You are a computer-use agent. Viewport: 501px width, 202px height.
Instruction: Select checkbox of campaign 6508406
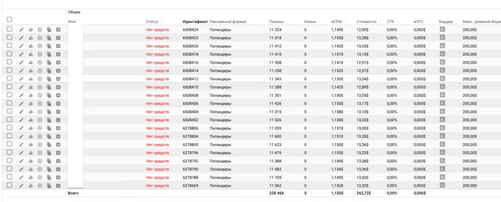tap(10, 103)
